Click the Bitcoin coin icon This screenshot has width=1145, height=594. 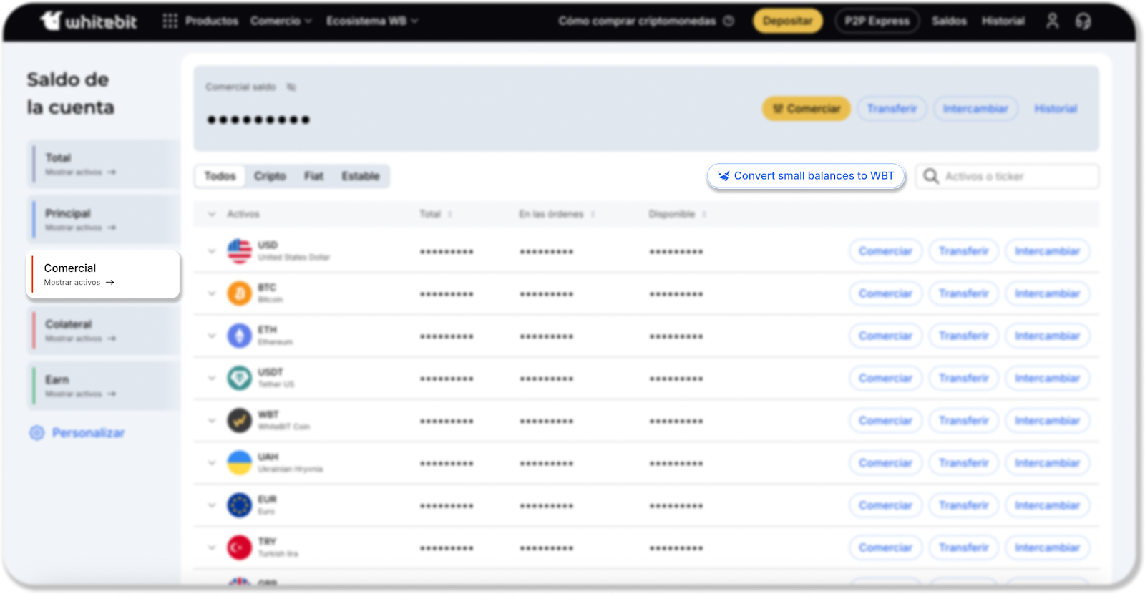point(239,293)
